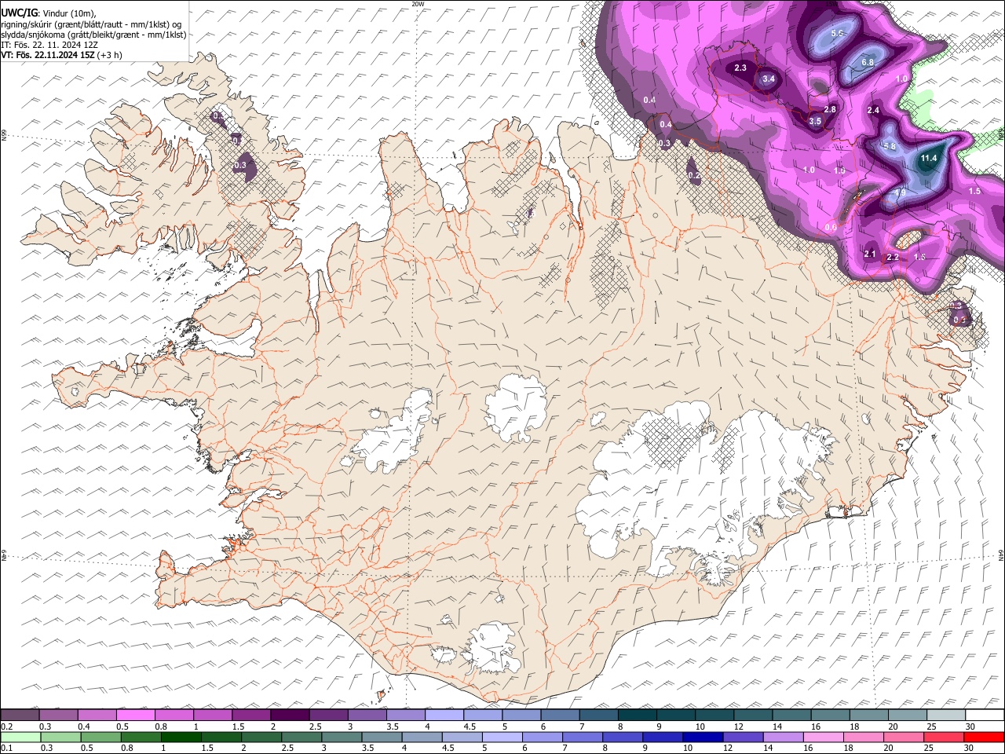1005x754 pixels.
Task: Click the slydda/snjókoma legend description line
Action: 93,35
